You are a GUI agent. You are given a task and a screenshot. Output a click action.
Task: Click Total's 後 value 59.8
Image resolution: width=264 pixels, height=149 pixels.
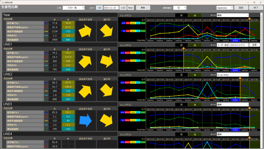pos(68,23)
